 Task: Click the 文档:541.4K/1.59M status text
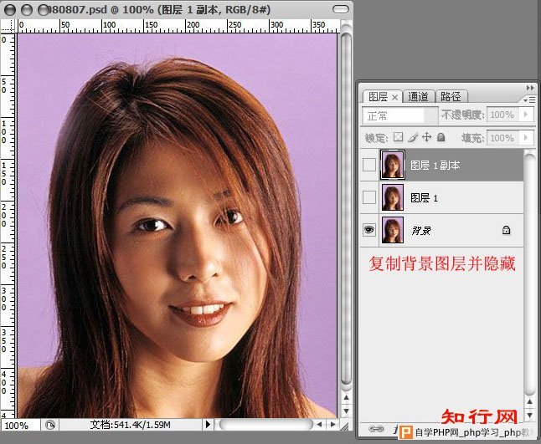tap(131, 425)
